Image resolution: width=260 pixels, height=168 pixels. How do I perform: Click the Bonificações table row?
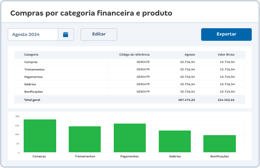tap(130, 92)
